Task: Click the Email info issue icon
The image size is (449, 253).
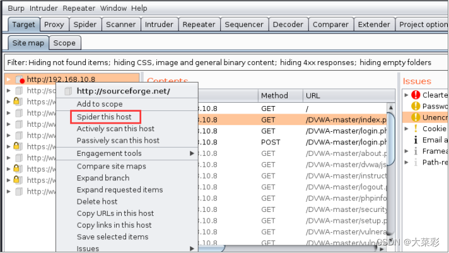Action: click(x=416, y=140)
